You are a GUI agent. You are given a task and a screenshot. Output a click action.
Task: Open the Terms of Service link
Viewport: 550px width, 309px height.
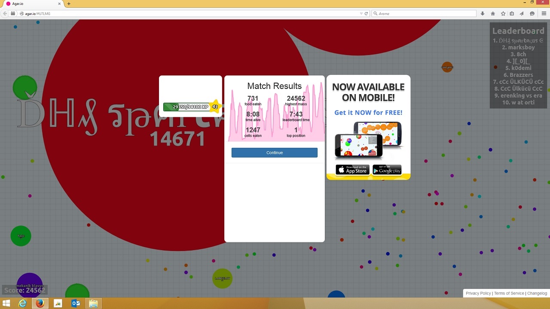tap(509, 293)
